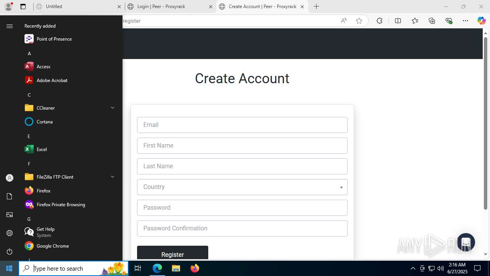Jump to letter F in app list
490x276 pixels.
click(29, 164)
